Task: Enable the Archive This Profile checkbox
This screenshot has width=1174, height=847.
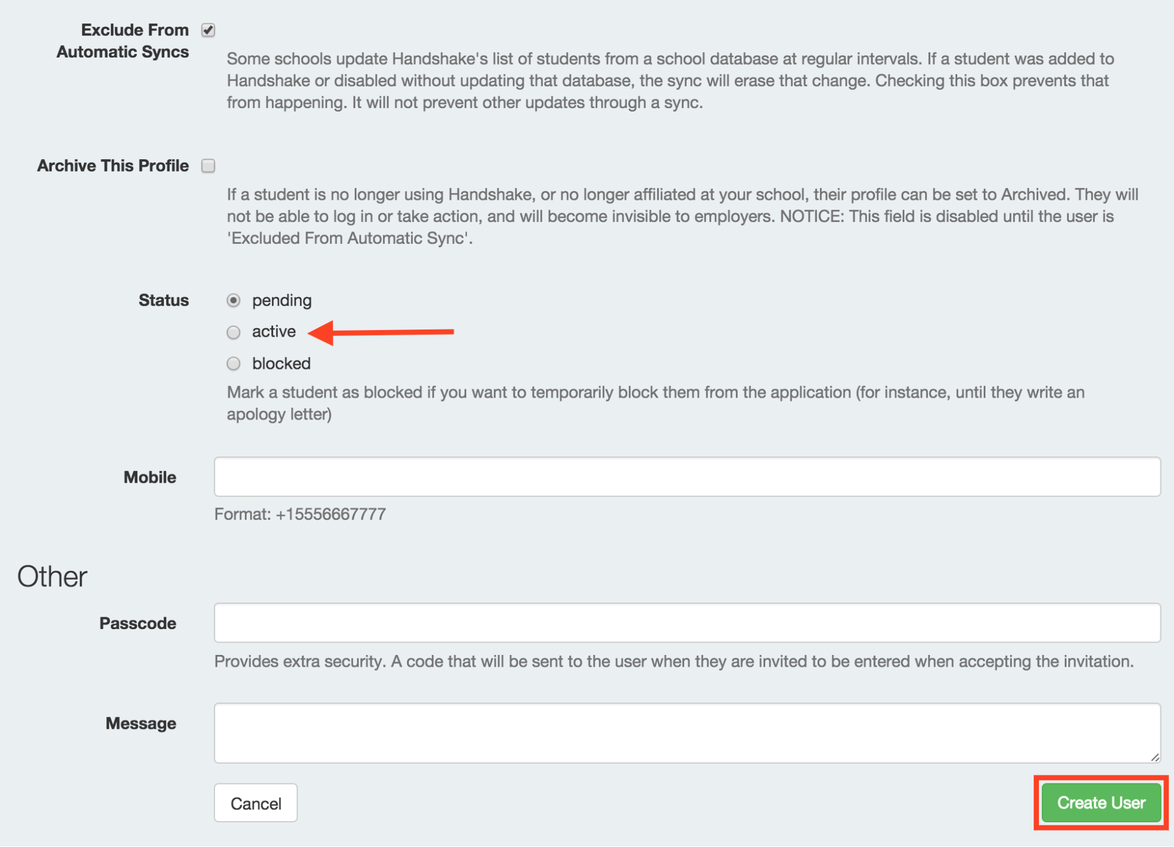Action: [208, 166]
